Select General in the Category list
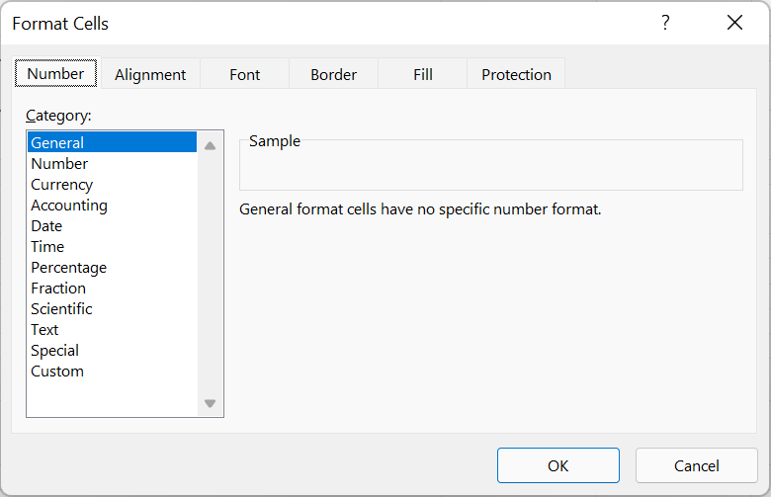Image resolution: width=771 pixels, height=497 pixels. [x=112, y=142]
